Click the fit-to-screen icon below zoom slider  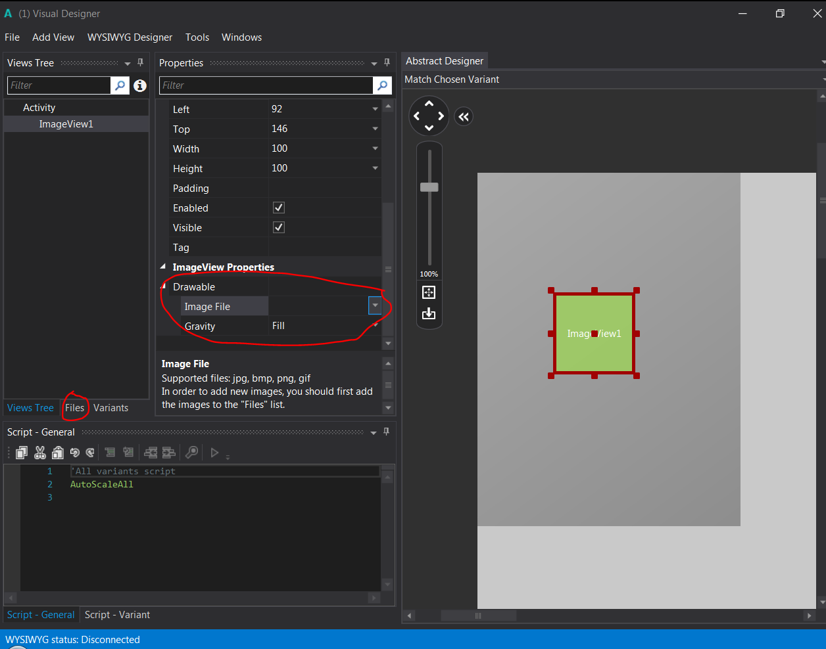click(x=429, y=292)
